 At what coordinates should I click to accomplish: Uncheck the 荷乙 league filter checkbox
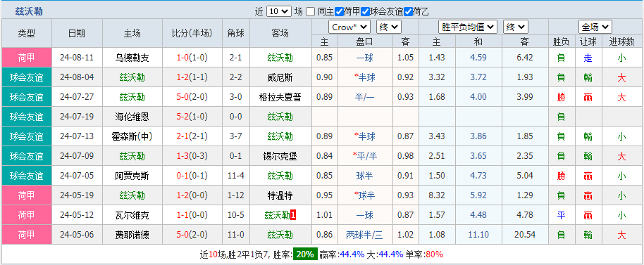(408, 11)
